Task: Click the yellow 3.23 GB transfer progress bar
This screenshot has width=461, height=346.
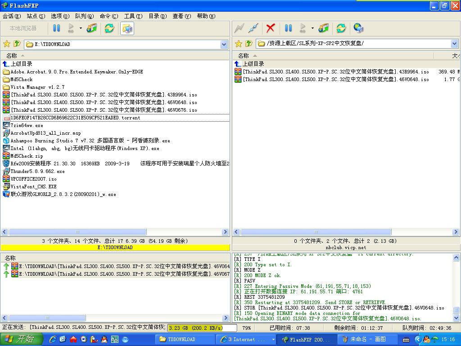Action: pyautogui.click(x=202, y=328)
